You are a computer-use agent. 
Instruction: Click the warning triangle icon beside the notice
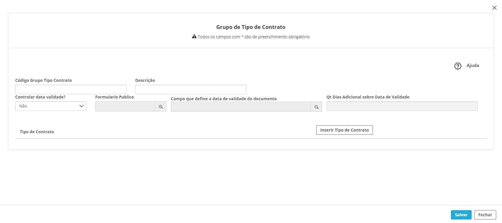tap(194, 37)
